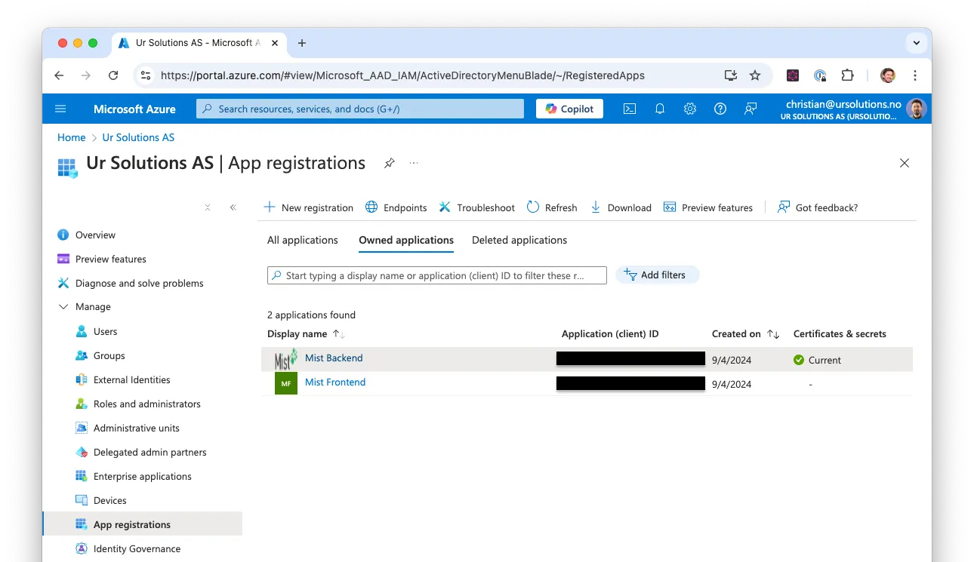Close the App registrations blade
974x562 pixels.
[x=905, y=163]
